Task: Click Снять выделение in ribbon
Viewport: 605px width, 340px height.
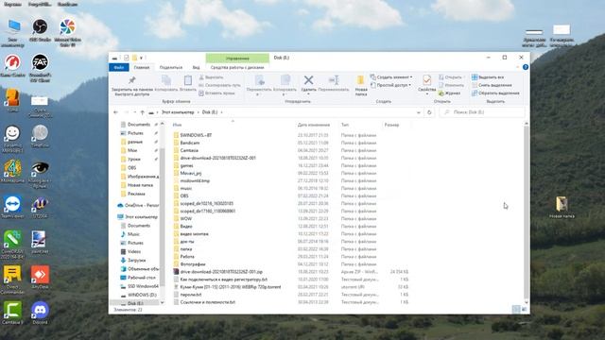Action: coord(492,85)
